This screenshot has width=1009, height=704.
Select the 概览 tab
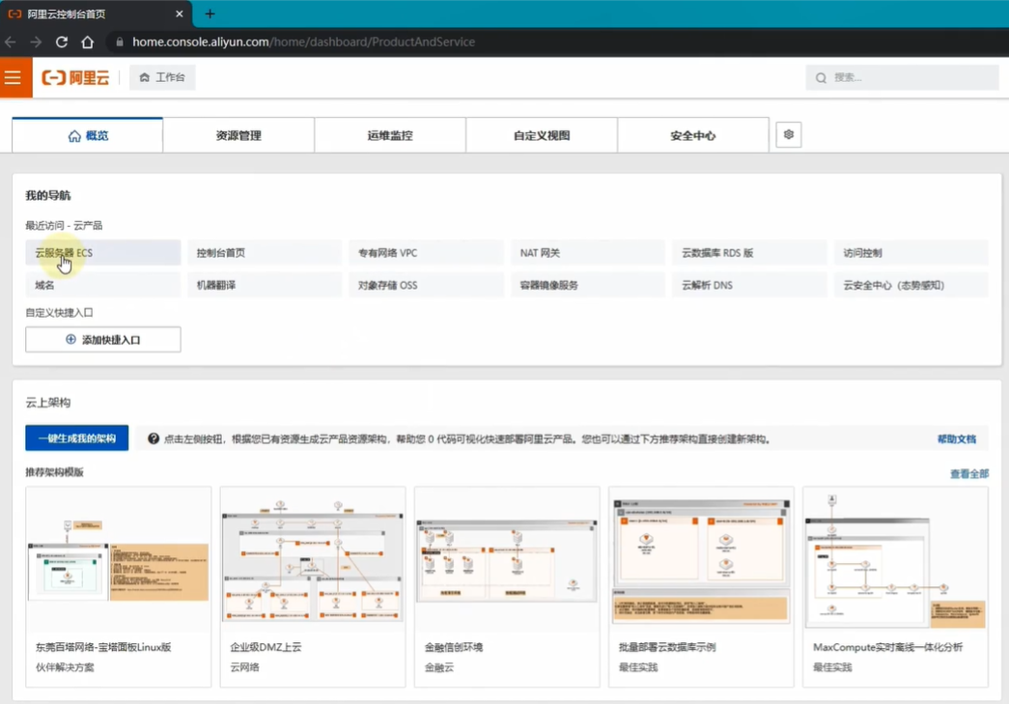tap(88, 135)
